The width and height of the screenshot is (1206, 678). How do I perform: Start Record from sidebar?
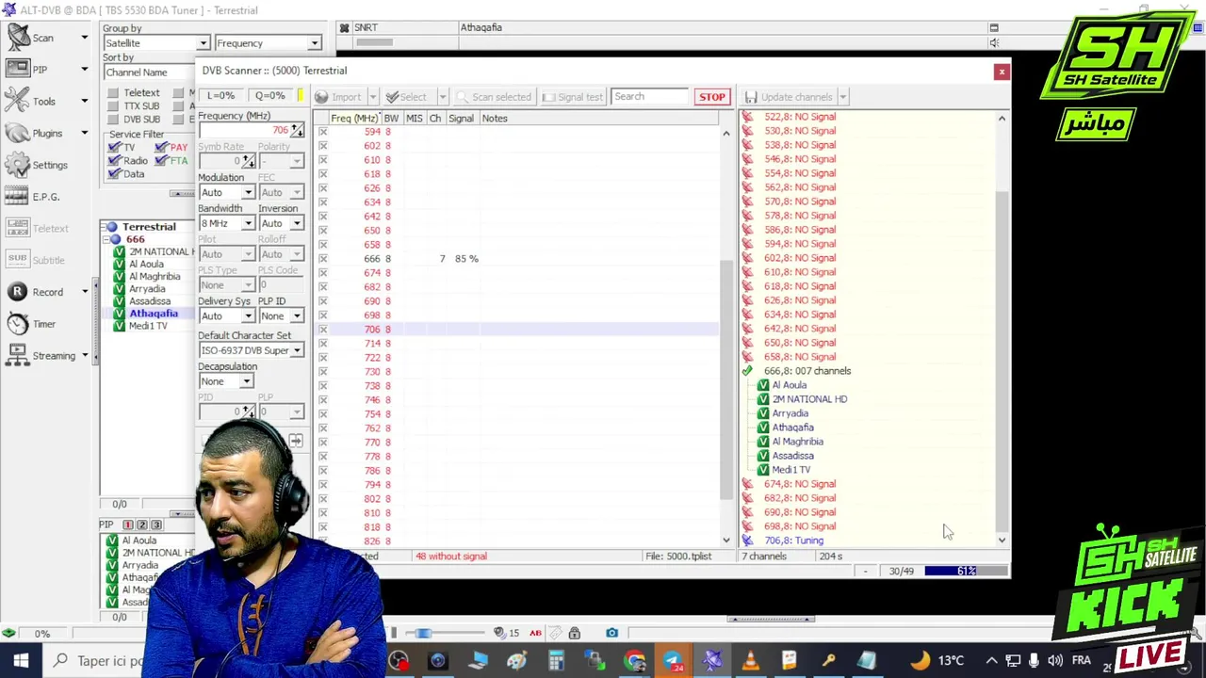click(19, 292)
